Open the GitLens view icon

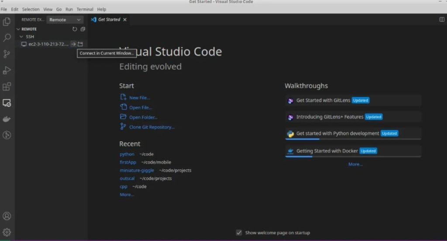coord(7,135)
